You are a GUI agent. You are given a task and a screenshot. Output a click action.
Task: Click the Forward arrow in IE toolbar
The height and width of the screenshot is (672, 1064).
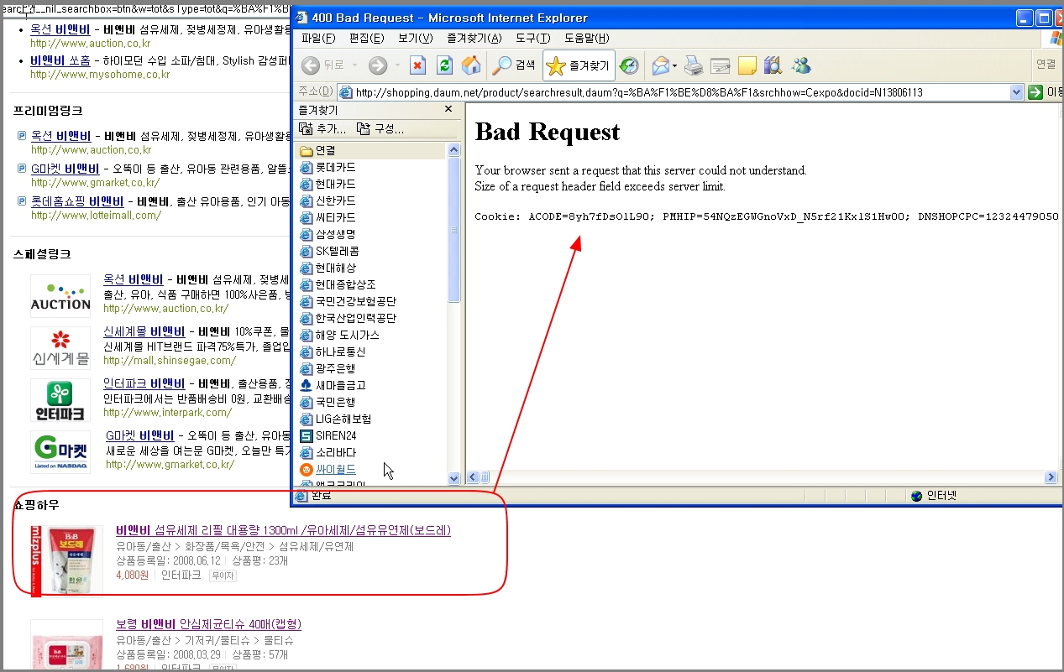pyautogui.click(x=377, y=65)
